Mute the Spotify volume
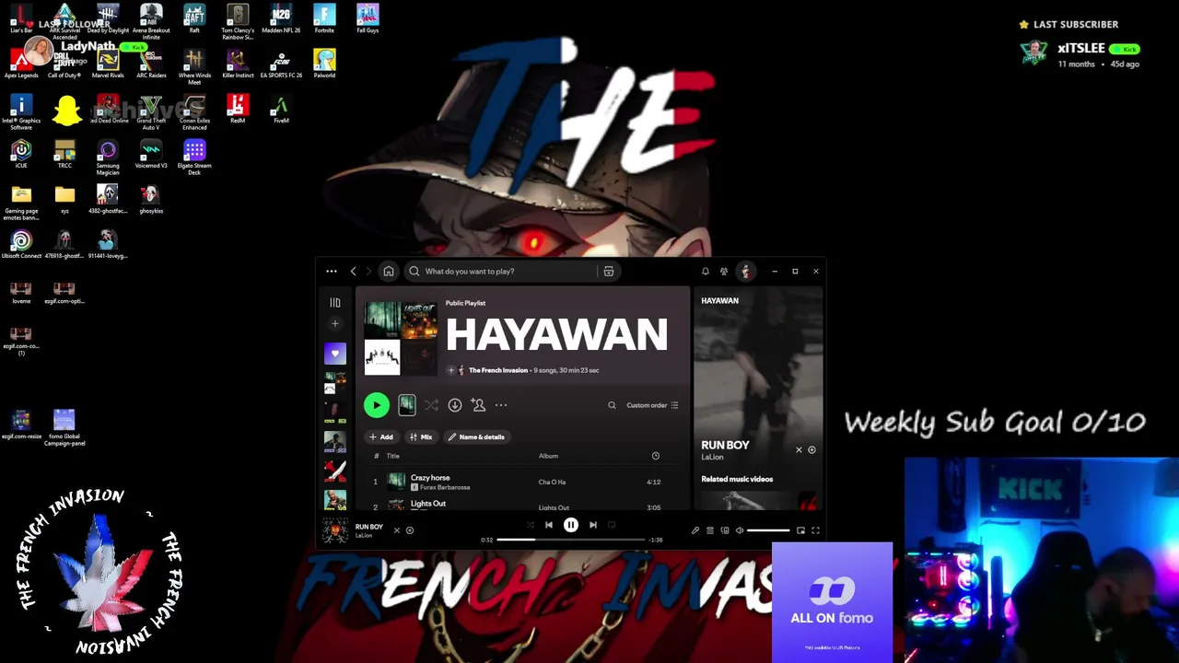1179x663 pixels. pyautogui.click(x=740, y=530)
